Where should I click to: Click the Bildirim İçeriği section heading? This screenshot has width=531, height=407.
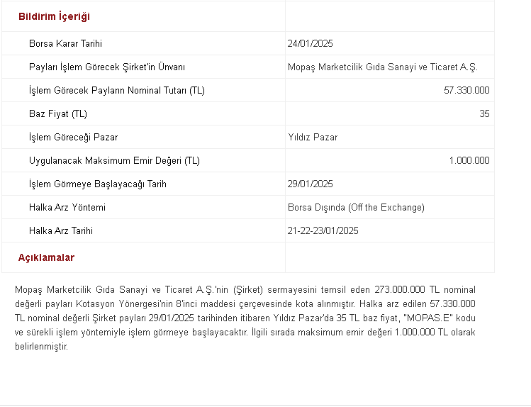(x=54, y=16)
